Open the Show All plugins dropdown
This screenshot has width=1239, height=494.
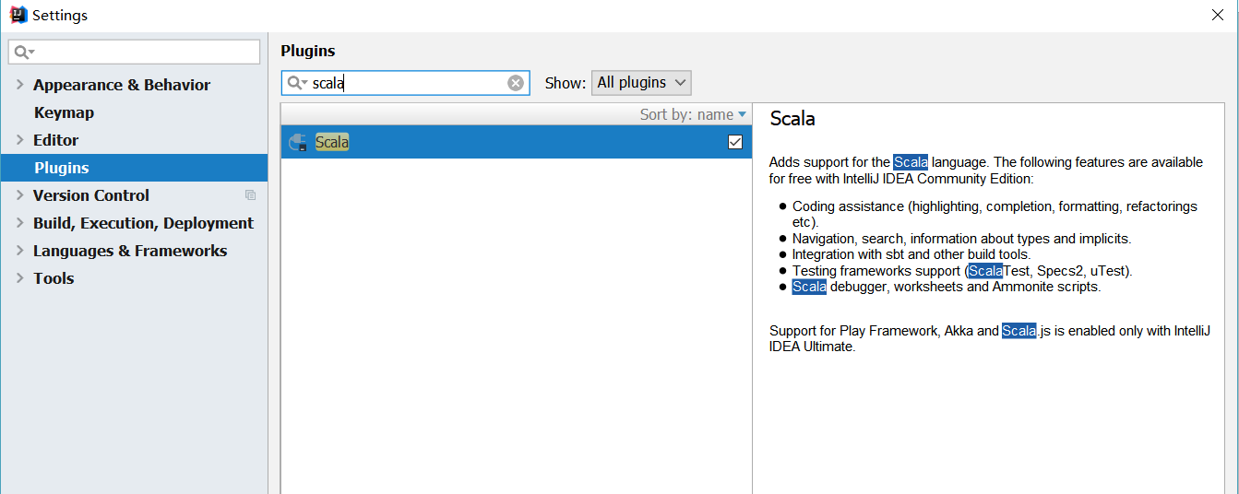point(641,83)
